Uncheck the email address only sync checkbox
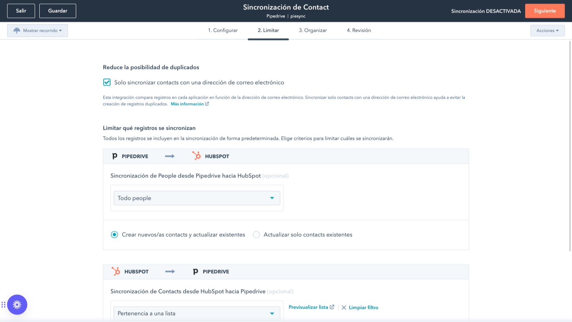Image resolution: width=572 pixels, height=322 pixels. pos(107,82)
